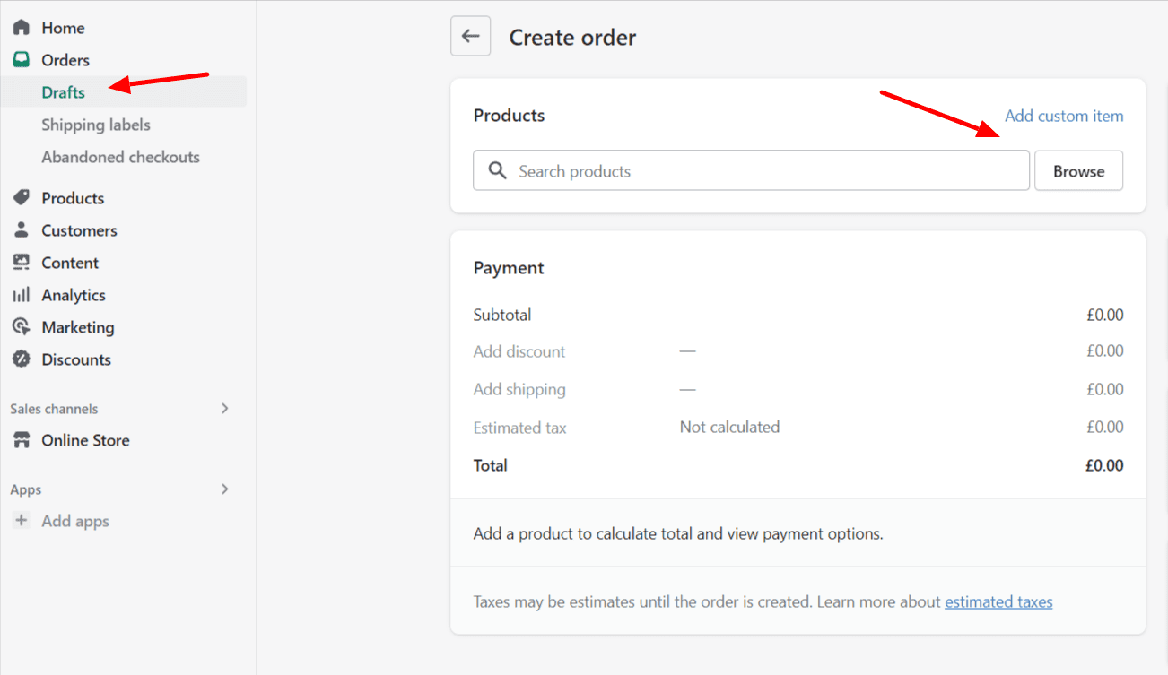Viewport: 1168px width, 675px height.
Task: Open the Marketing icon
Action: pos(21,326)
